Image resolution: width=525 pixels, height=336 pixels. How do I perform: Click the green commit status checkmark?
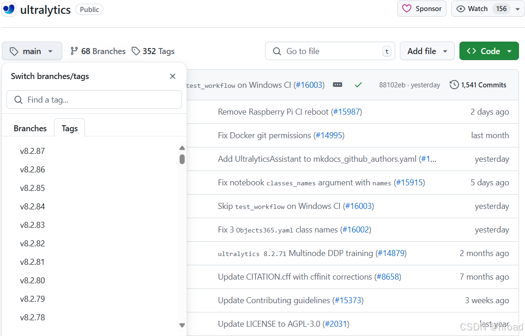[x=358, y=85]
